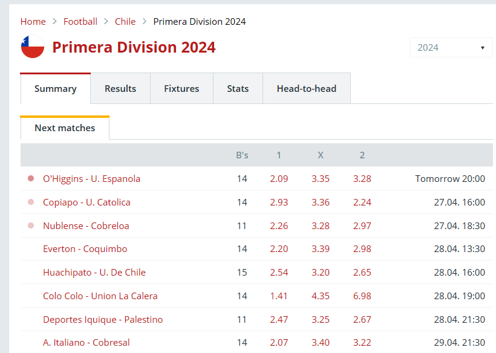Select the Next matches tab
This screenshot has width=496, height=353.
point(65,128)
